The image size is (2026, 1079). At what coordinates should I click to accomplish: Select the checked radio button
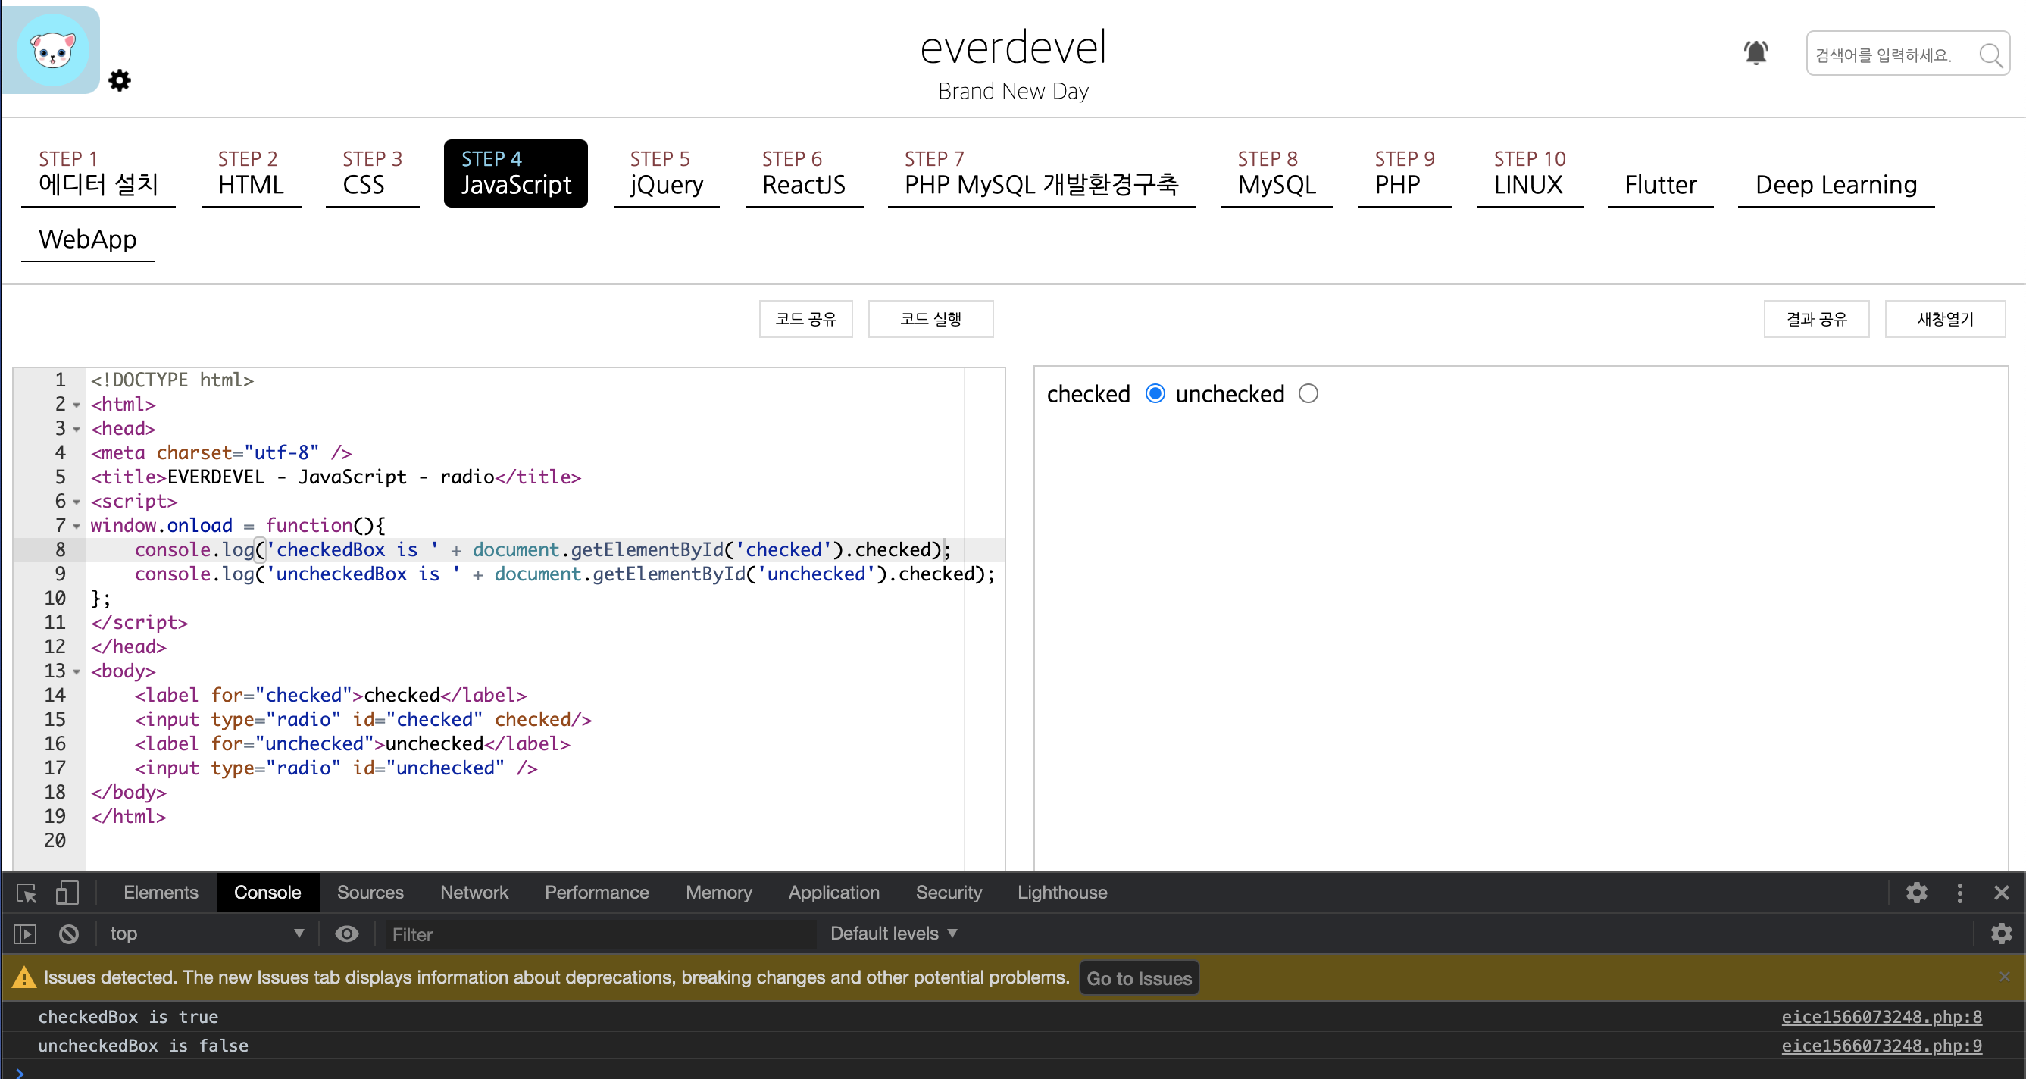click(x=1155, y=393)
